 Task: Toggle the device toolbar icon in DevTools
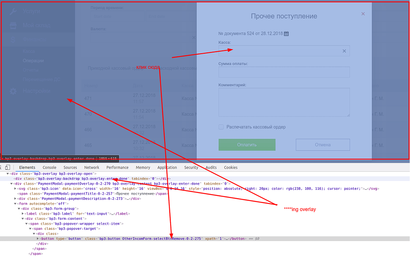pos(8,167)
